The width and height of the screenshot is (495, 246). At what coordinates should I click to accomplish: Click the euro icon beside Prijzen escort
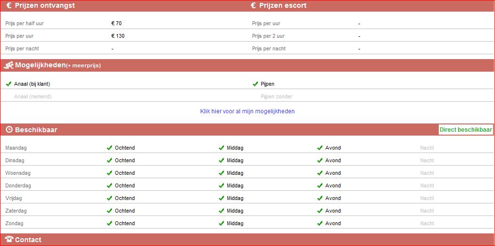coord(253,5)
